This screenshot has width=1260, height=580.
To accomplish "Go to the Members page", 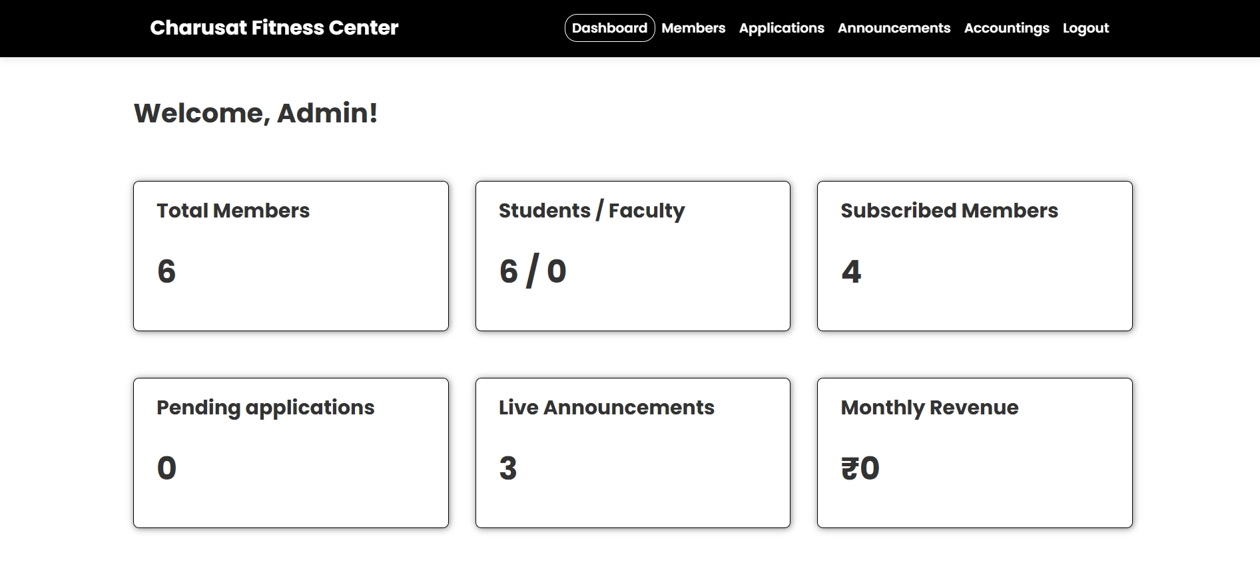I will 693,28.
